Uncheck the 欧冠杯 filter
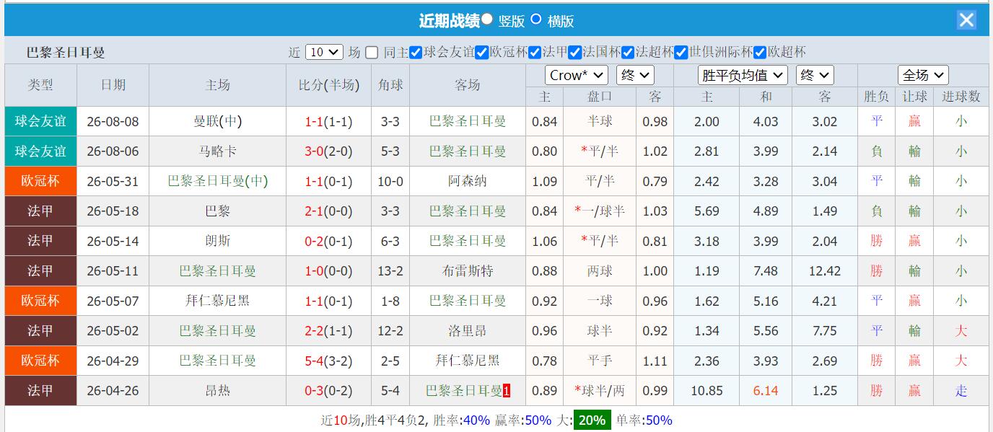 tap(482, 52)
